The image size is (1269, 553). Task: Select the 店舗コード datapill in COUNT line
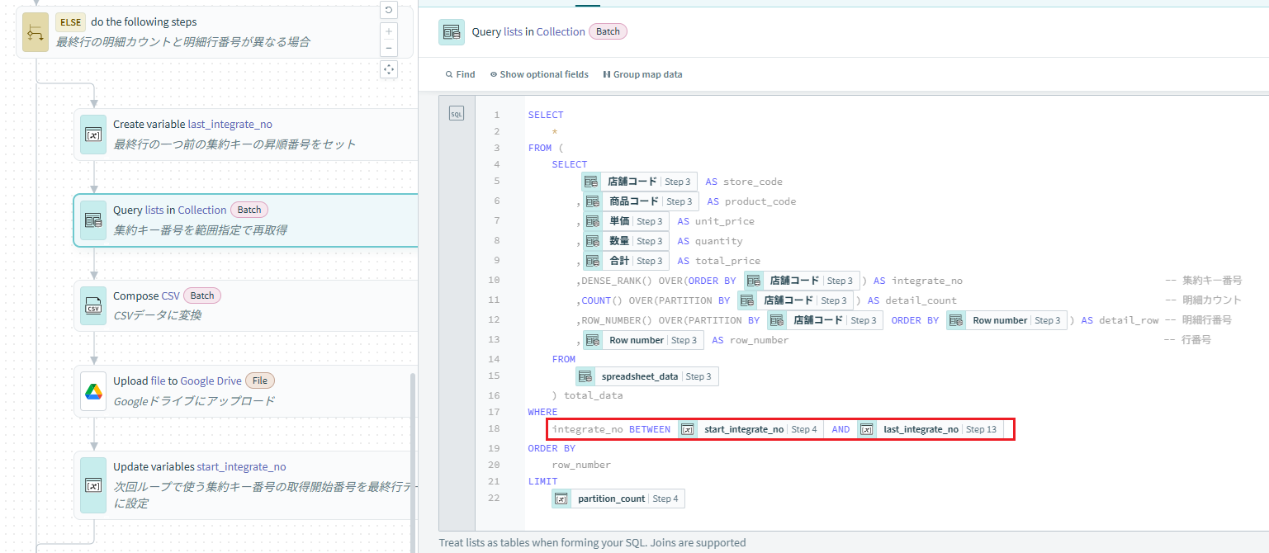(796, 300)
